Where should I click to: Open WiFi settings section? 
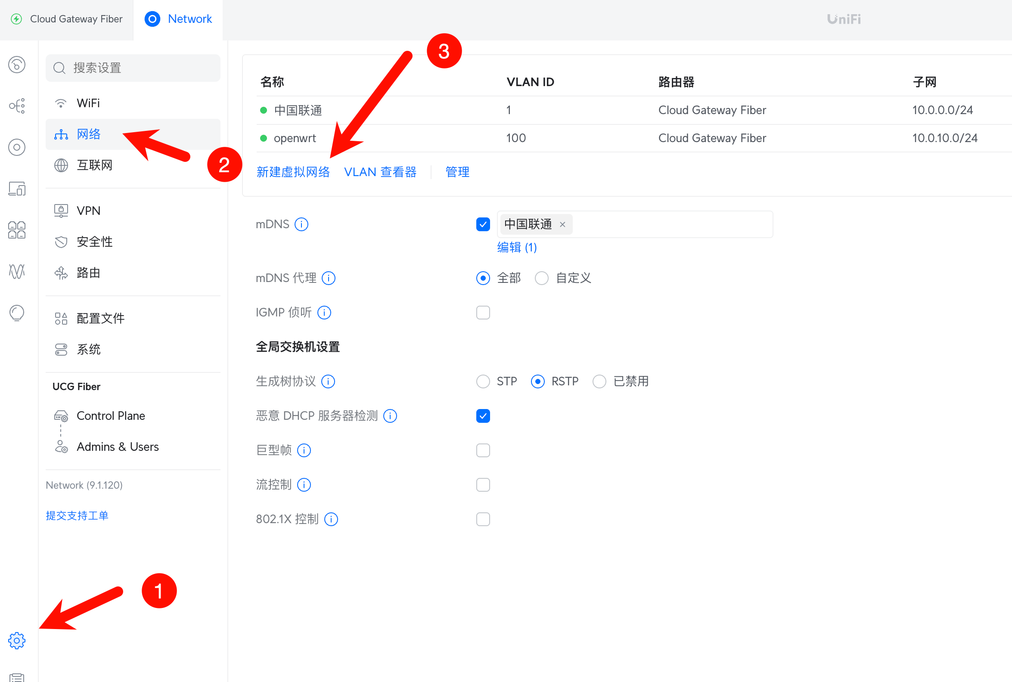[133, 103]
